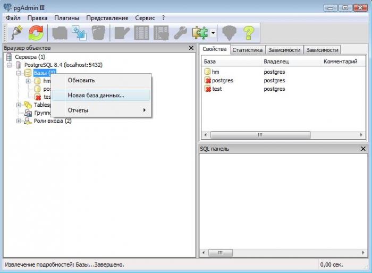
Task: Click the Tablespaces folder icon
Action: click(28, 105)
